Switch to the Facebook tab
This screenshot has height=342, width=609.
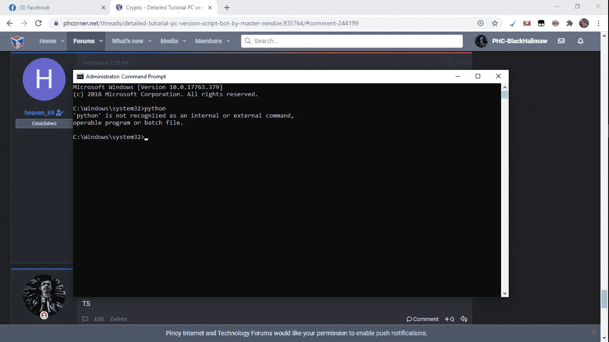coord(57,8)
